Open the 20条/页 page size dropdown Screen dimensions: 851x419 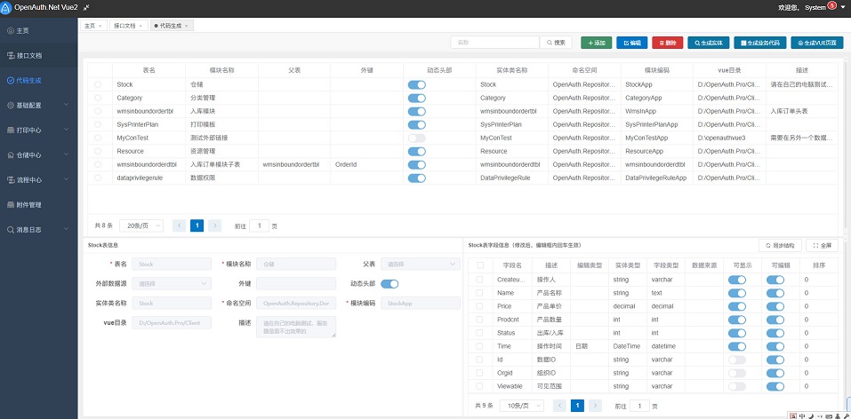click(x=144, y=225)
